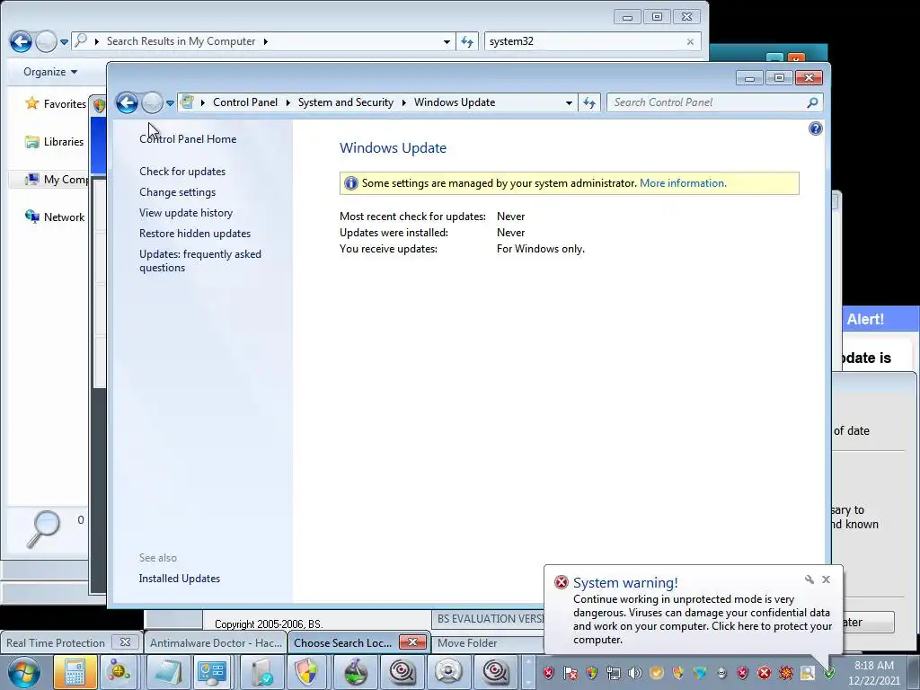The height and width of the screenshot is (690, 920).
Task: Click the colorful shield taskbar button
Action: [307, 672]
